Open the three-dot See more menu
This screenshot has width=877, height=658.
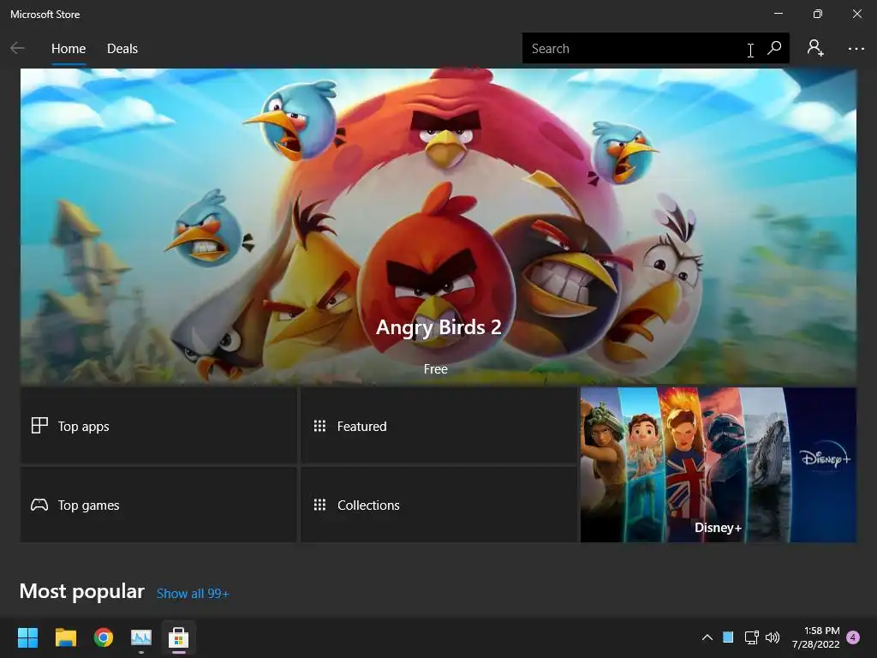pos(856,49)
